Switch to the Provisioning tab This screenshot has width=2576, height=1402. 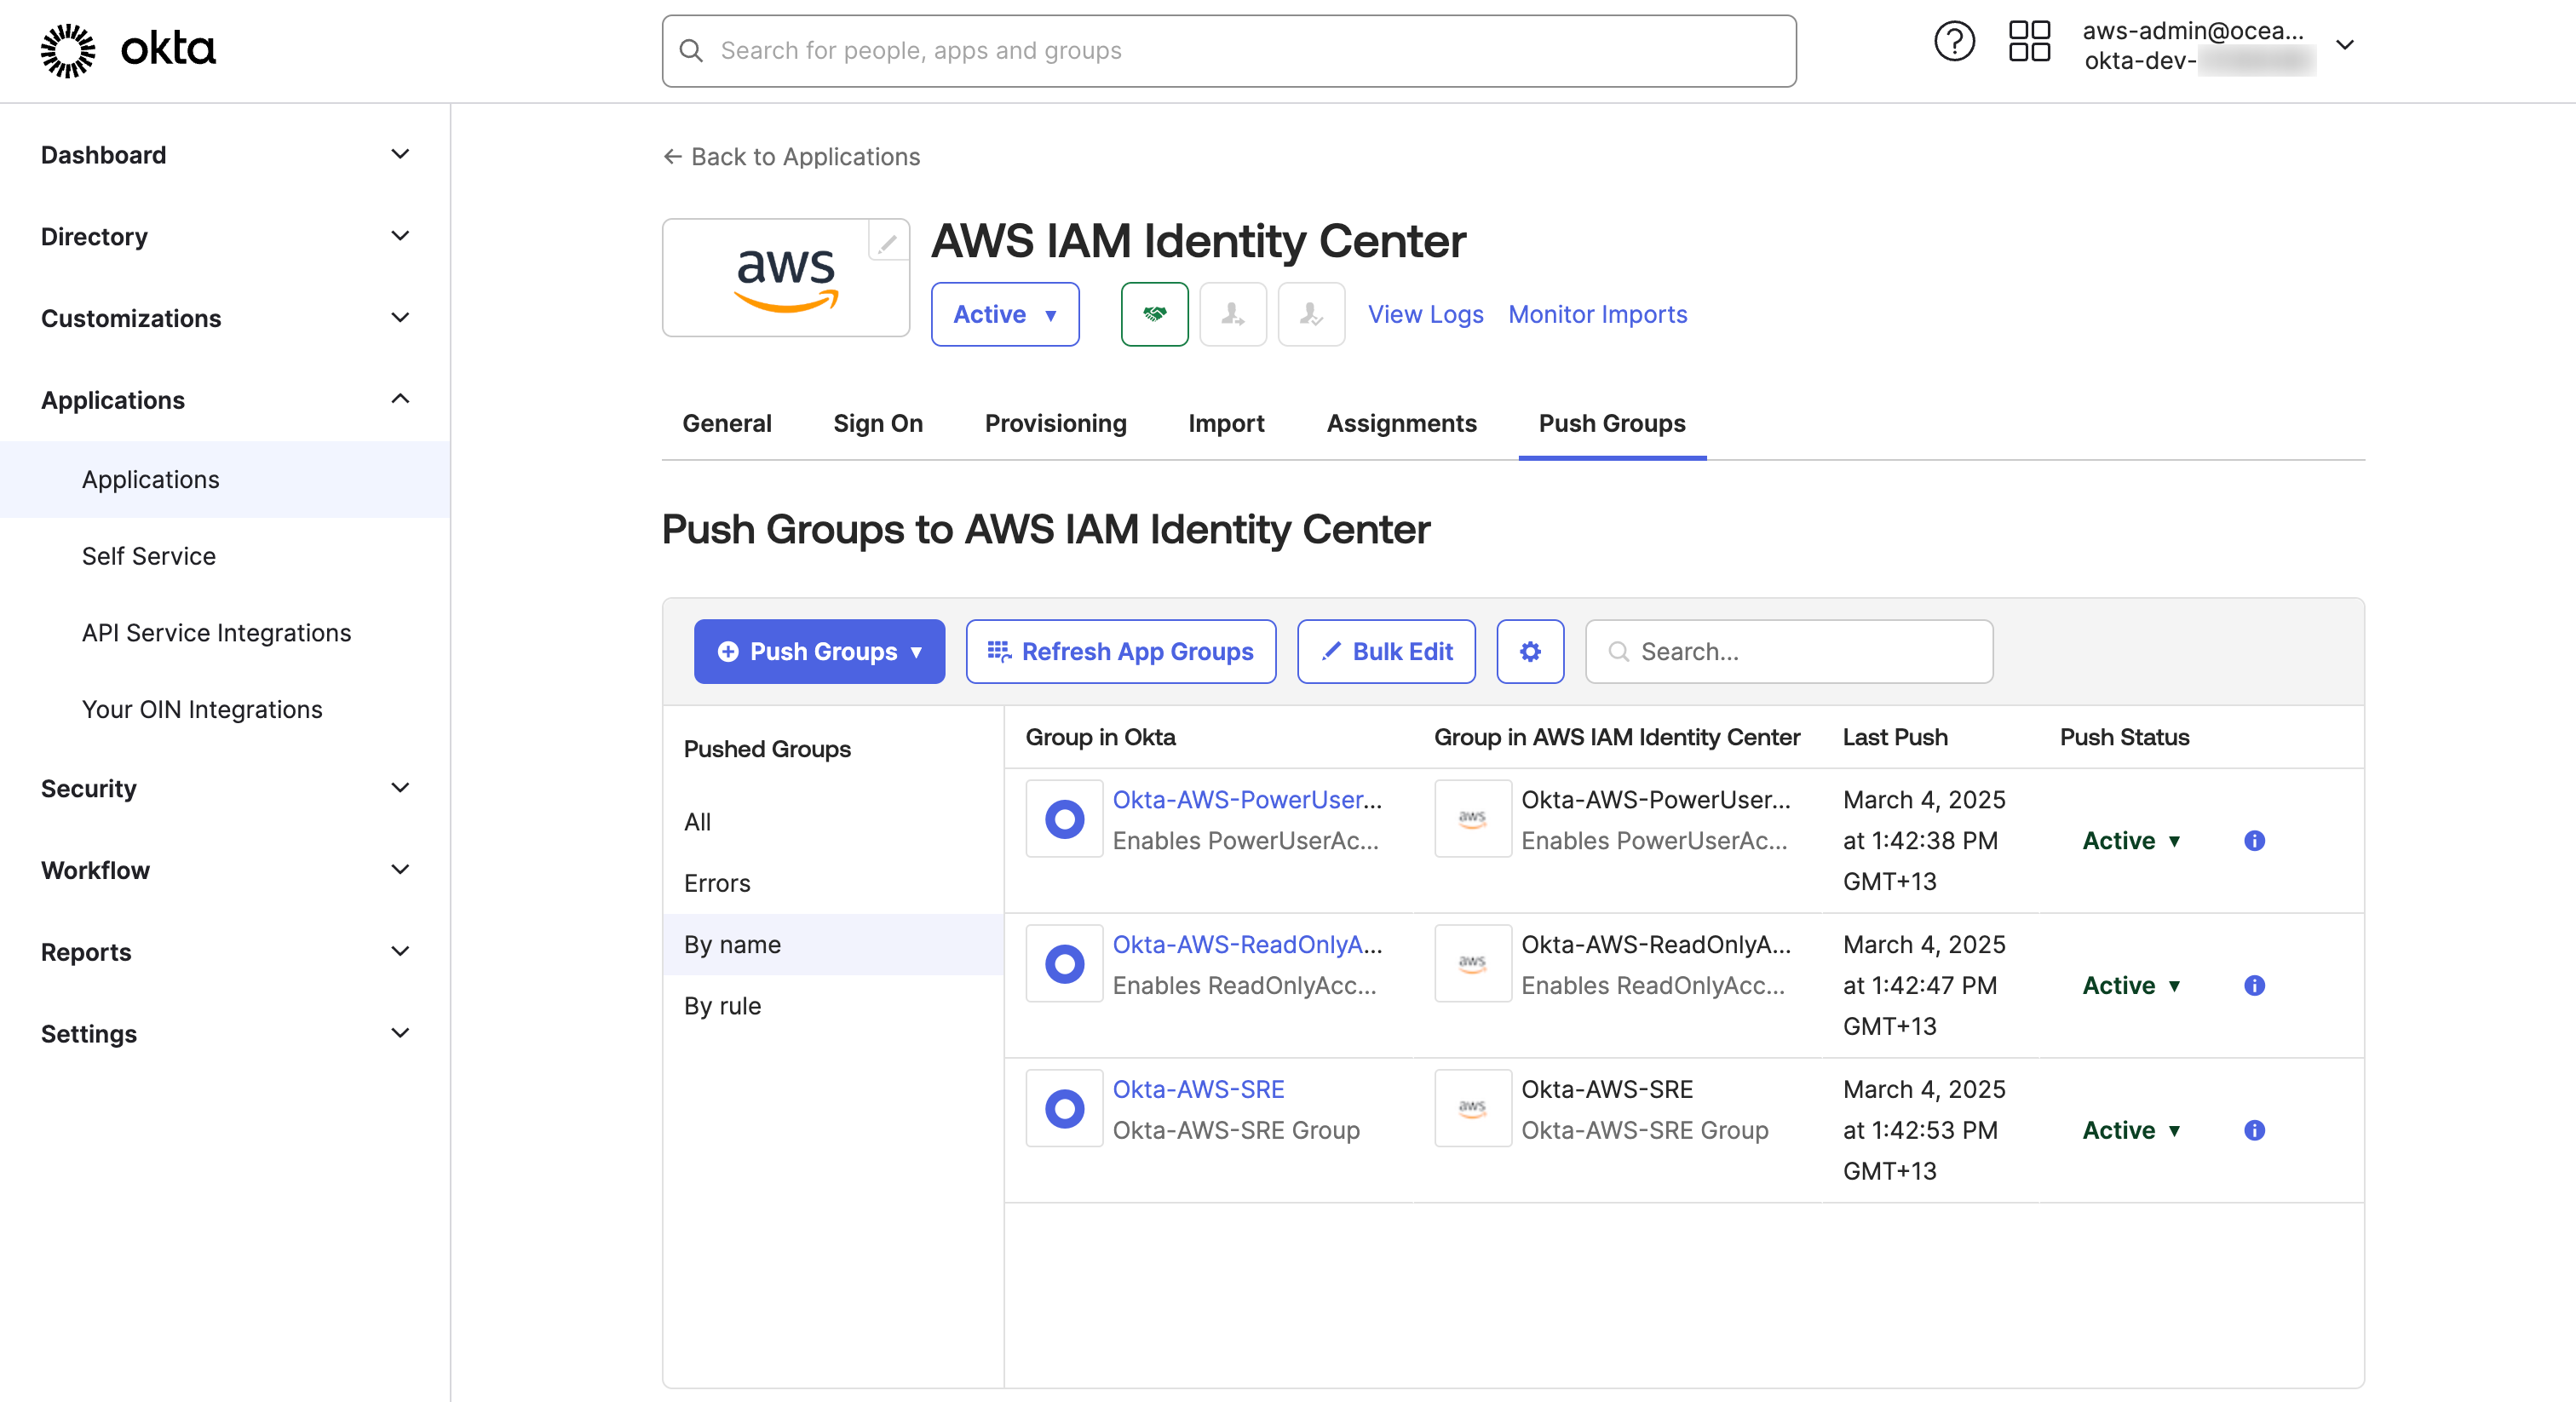pyautogui.click(x=1055, y=423)
